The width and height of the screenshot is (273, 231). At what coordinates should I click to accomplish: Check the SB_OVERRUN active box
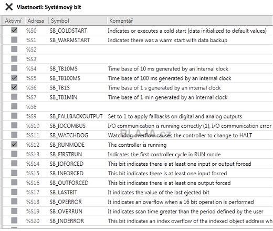click(14, 210)
